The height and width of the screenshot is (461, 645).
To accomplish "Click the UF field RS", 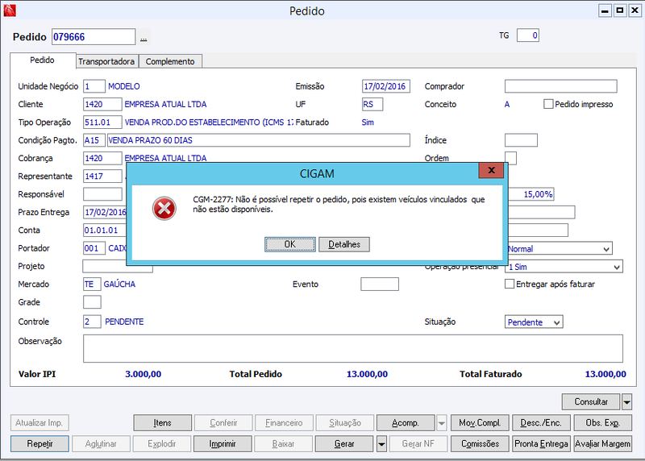I will click(372, 104).
